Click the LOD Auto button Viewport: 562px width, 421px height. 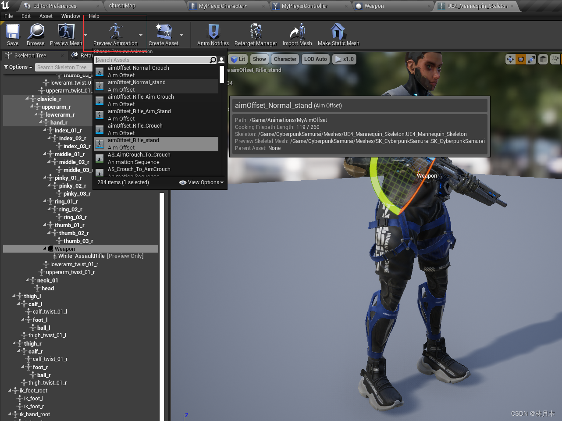click(315, 59)
